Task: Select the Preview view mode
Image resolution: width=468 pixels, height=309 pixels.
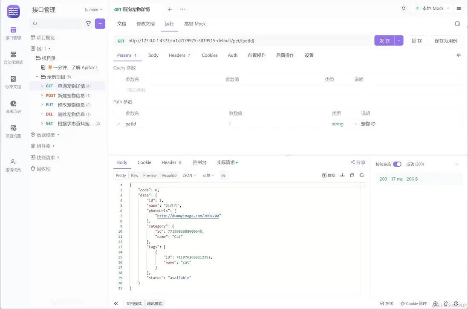Action: 150,175
